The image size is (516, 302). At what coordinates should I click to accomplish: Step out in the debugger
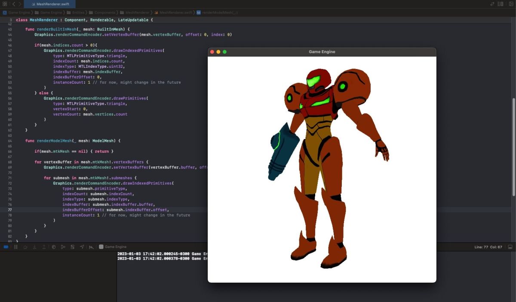[x=44, y=247]
